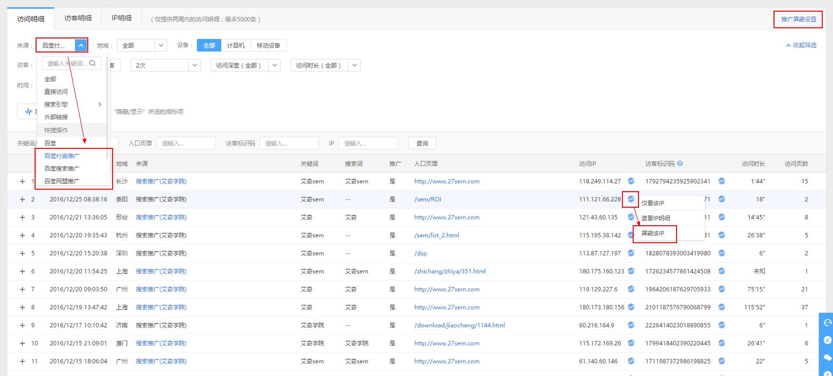Open the 推广屏蔽设置 link
This screenshot has width=833, height=376.
(x=798, y=19)
